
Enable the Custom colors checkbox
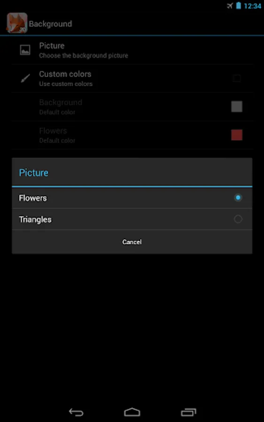tap(236, 78)
